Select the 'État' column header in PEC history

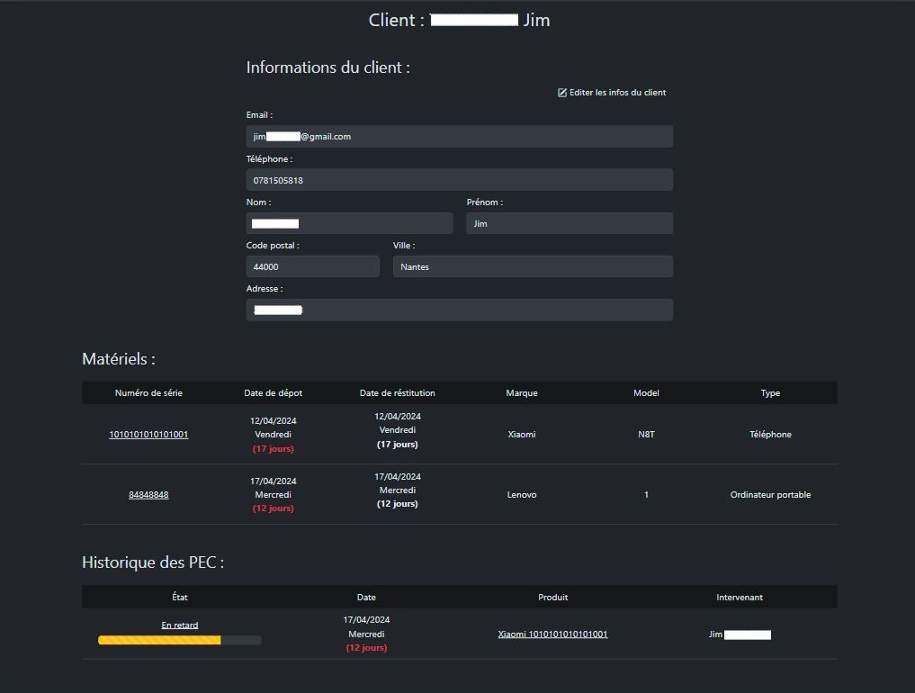180,597
